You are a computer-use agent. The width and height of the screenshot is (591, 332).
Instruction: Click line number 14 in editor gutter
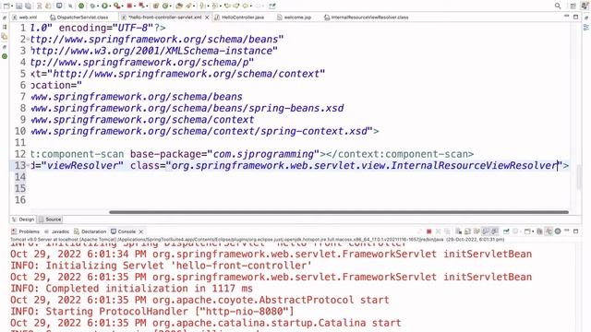(20, 177)
